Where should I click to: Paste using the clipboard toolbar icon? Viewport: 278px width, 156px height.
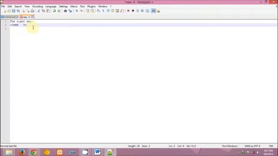pyautogui.click(x=48, y=11)
